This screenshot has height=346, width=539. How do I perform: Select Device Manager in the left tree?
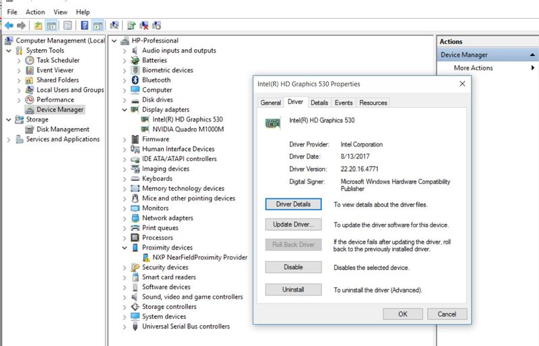point(60,109)
